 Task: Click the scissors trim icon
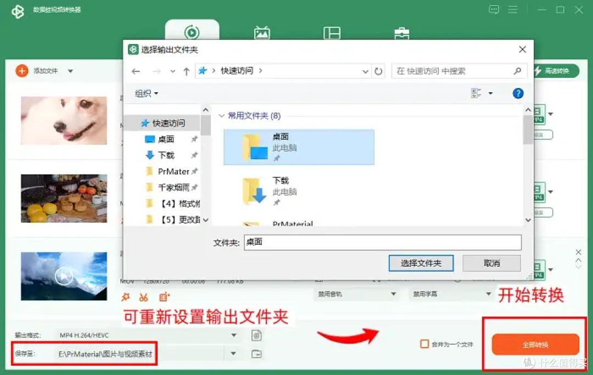coord(143,297)
